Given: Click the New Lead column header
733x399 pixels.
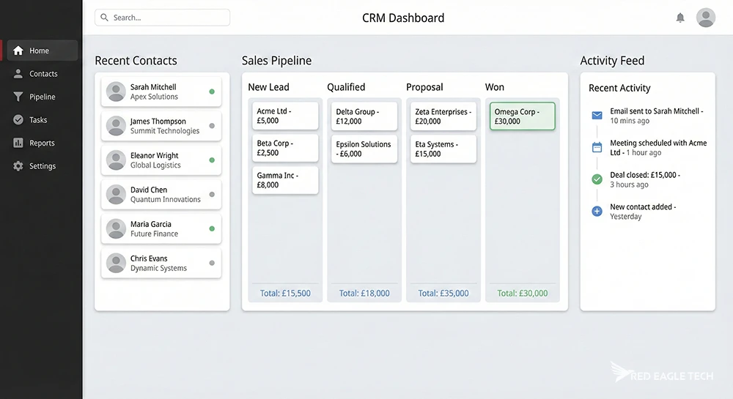Looking at the screenshot, I should [x=268, y=87].
